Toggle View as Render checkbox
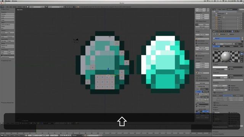This screenshot has height=137, width=244. pos(197,107)
